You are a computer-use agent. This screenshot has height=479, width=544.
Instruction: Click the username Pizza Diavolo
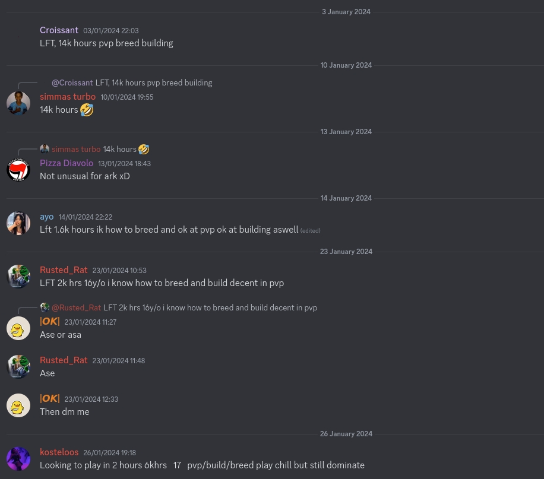(x=67, y=163)
